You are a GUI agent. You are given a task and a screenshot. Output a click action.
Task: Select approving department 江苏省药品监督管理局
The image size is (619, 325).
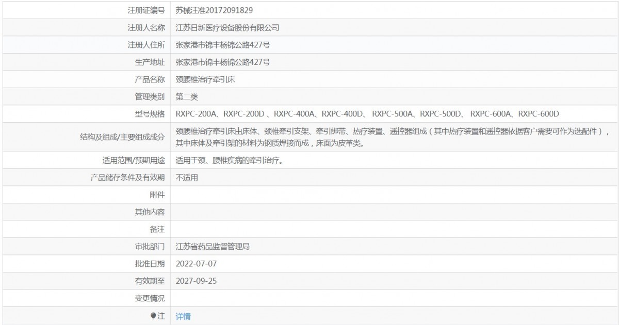(213, 247)
